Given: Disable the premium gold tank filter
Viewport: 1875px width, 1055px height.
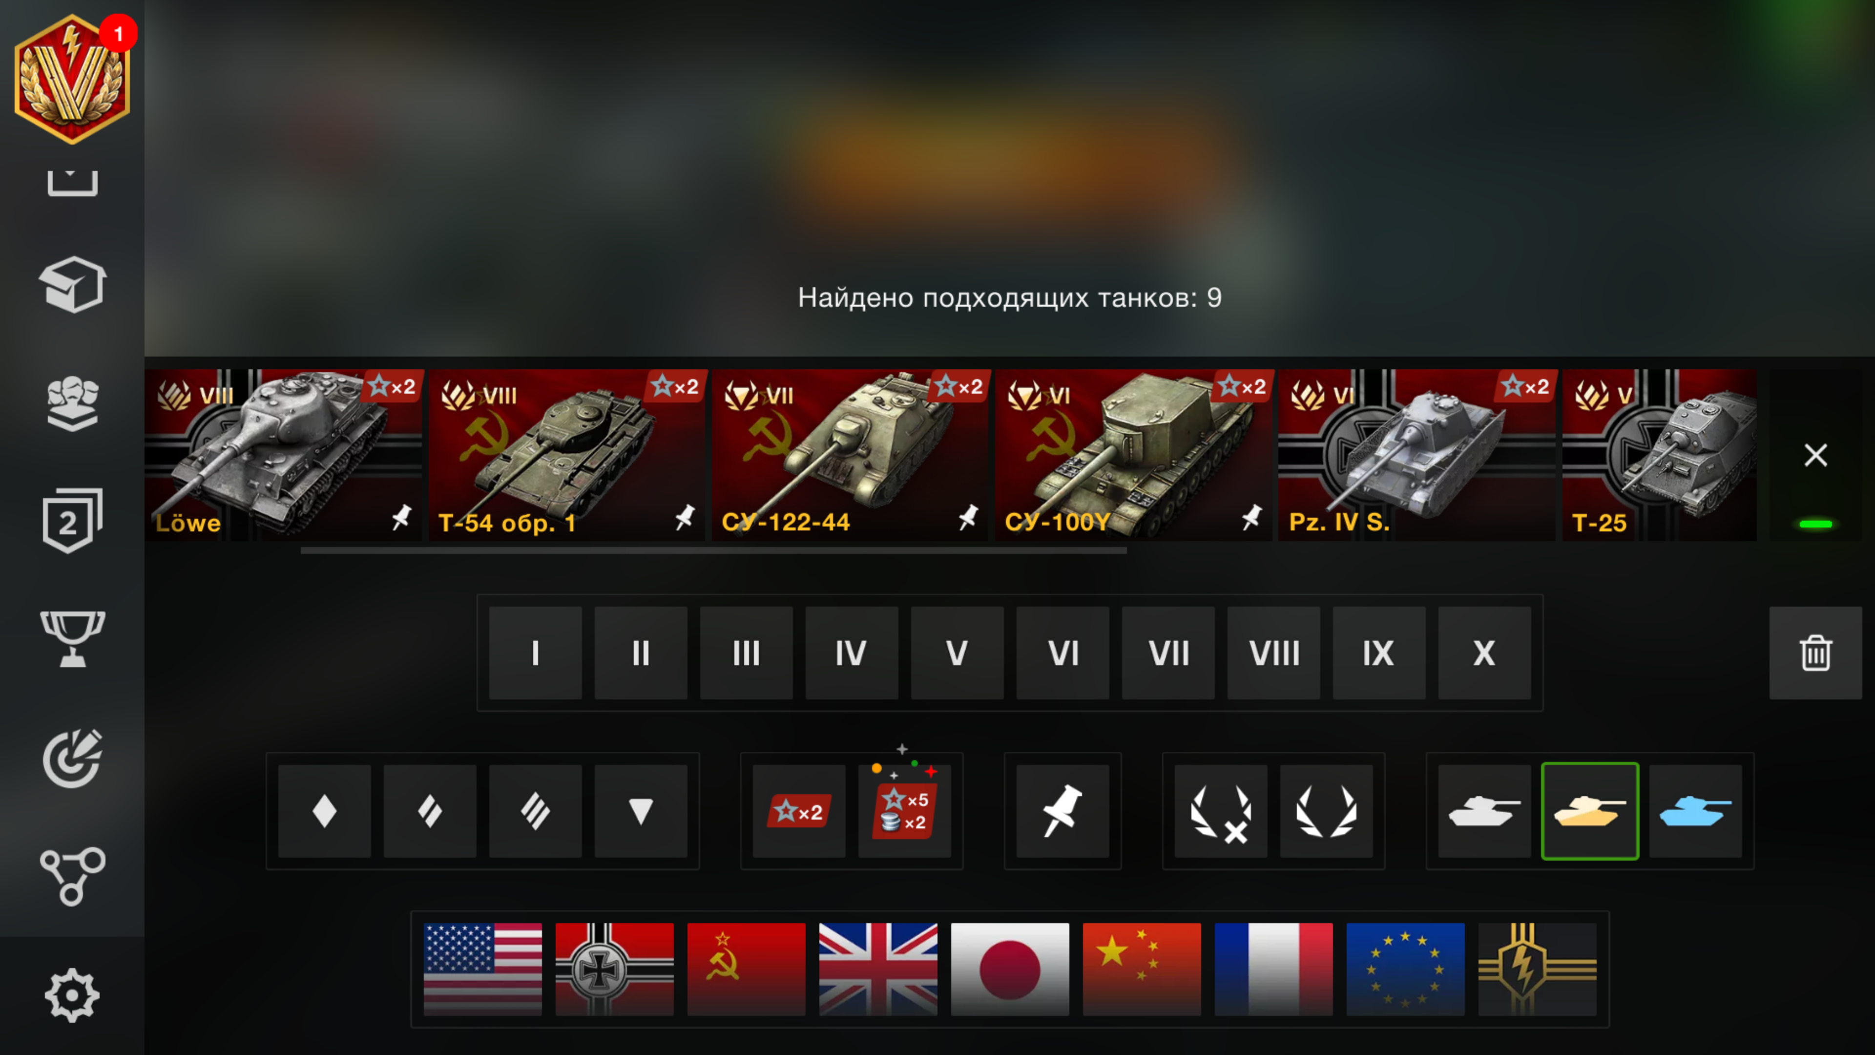Looking at the screenshot, I should [1590, 811].
